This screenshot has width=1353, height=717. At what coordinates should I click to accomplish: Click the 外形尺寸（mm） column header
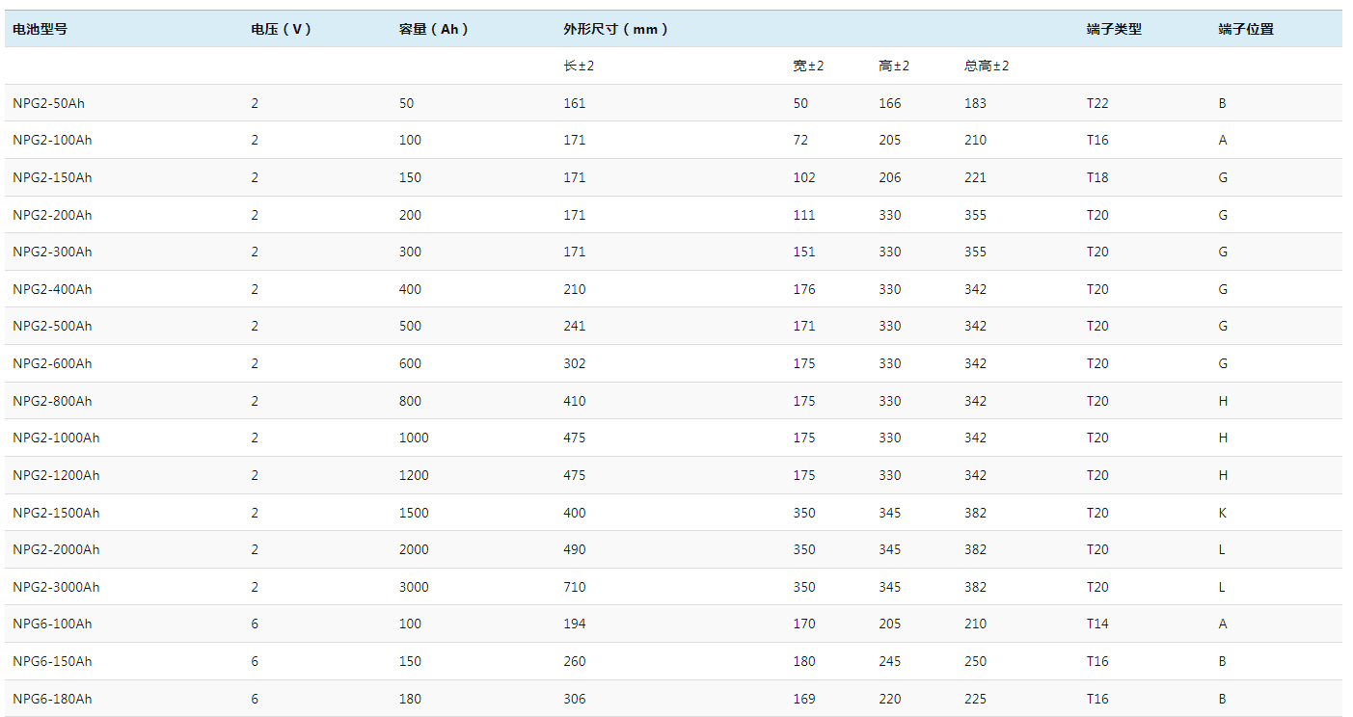coord(616,29)
